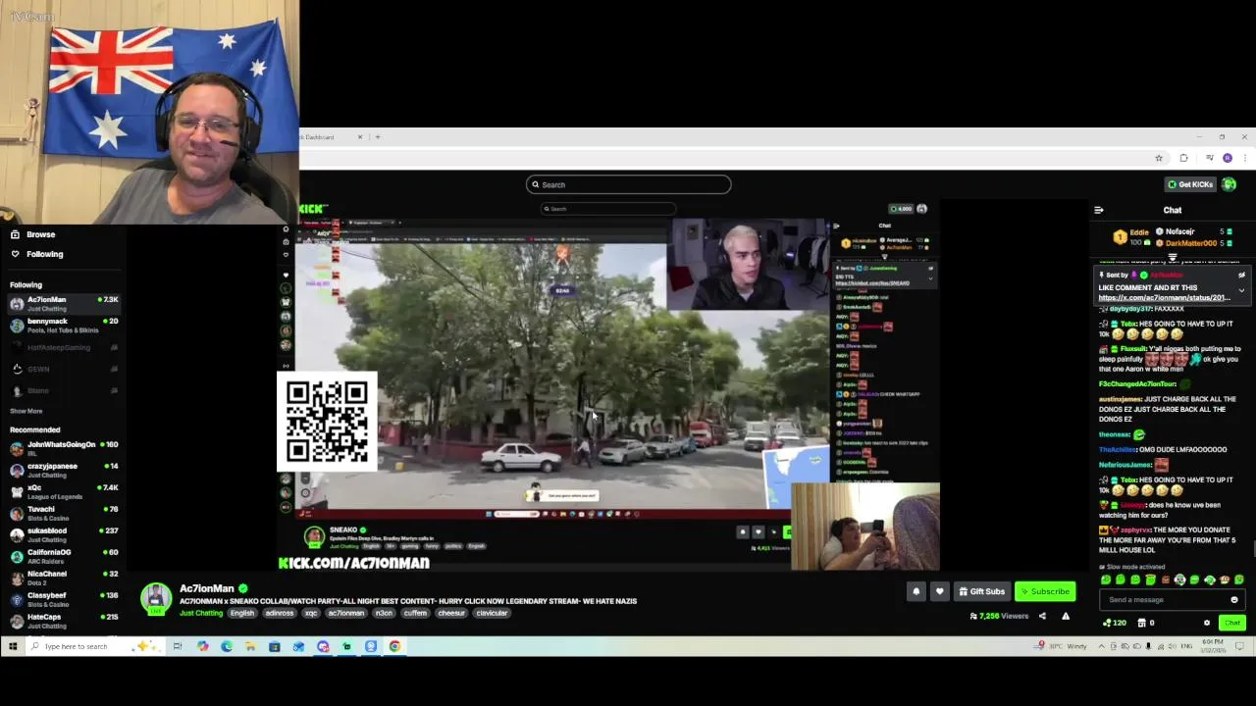Screen dimensions: 1256x706
Task: Open JohnWhatsGoingOn recommended channel
Action: pos(63,449)
